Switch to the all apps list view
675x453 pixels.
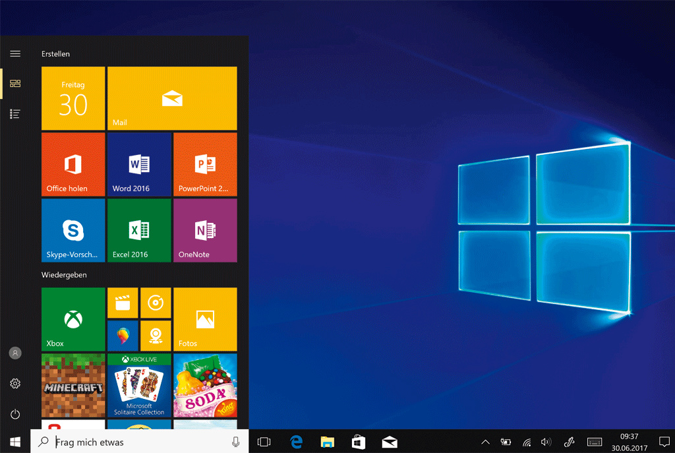click(x=15, y=114)
